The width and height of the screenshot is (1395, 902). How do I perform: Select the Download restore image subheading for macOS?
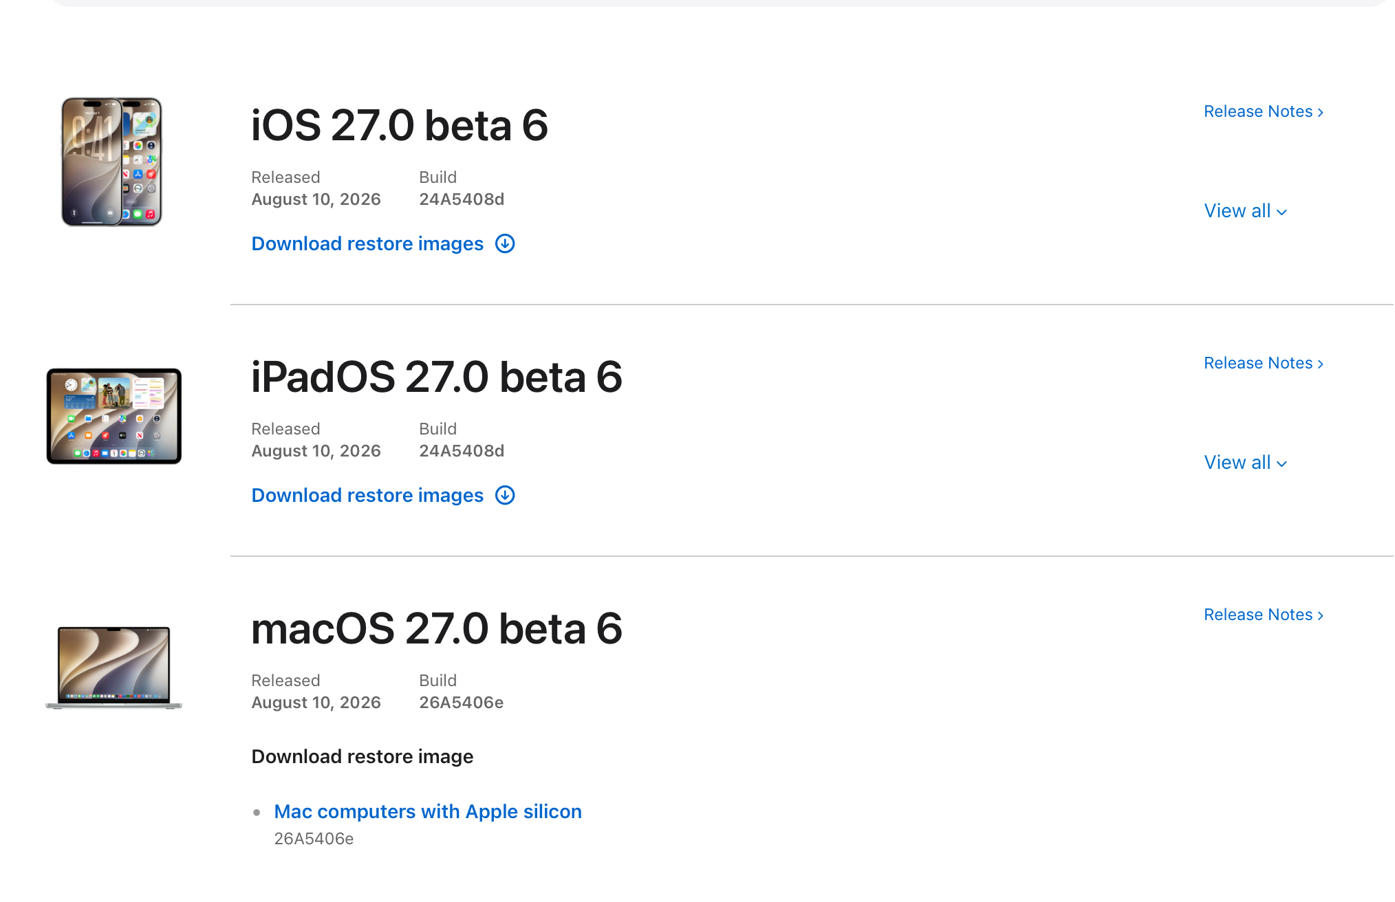(363, 757)
